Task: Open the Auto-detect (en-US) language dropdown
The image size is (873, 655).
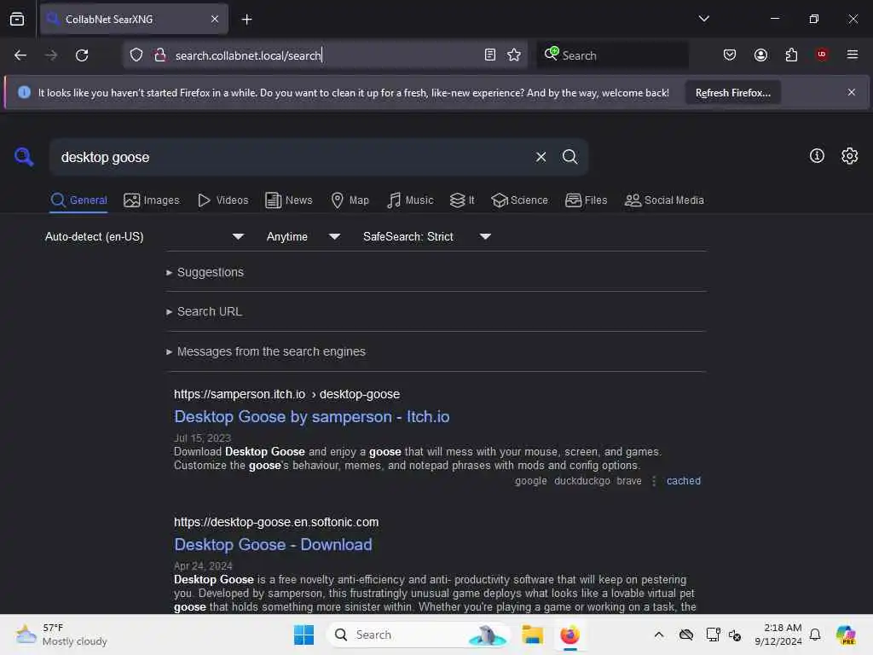Action: [145, 237]
